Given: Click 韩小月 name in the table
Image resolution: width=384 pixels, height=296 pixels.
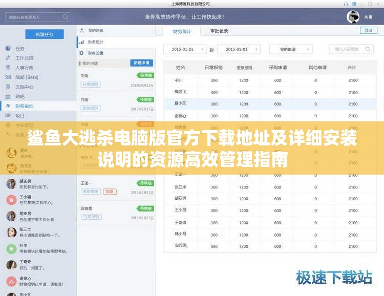Looking at the screenshot, I should click(x=180, y=234).
